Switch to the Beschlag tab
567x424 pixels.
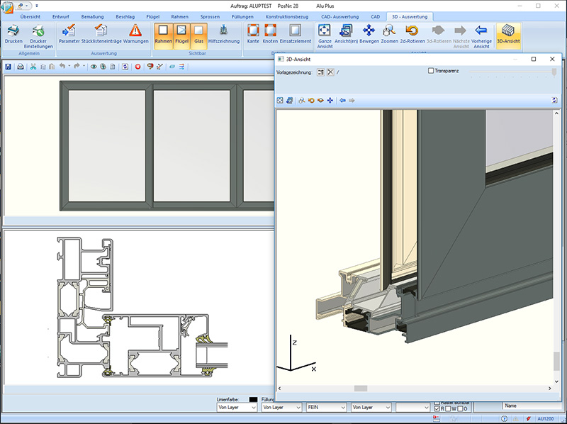tap(125, 16)
